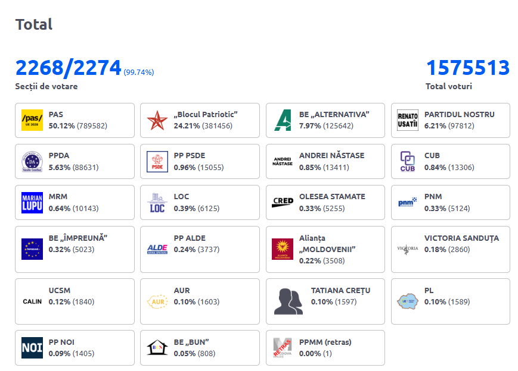
Task: Click the EU stars ÎMPREUNĂ logo
Action: [32, 249]
